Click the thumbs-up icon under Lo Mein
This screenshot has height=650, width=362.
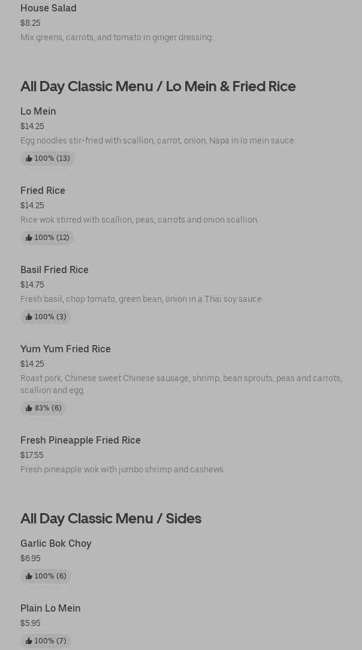[29, 158]
